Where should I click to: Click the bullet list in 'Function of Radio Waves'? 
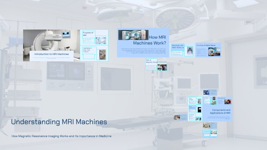202,52
